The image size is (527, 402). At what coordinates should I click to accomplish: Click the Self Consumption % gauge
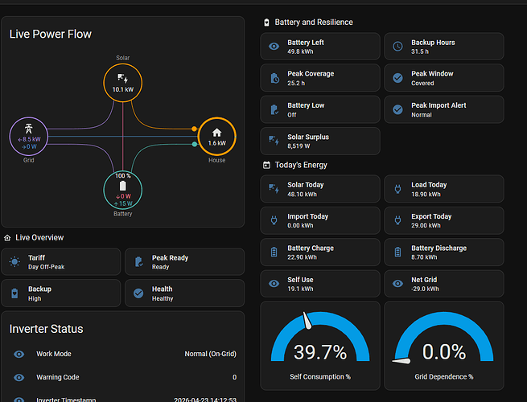[320, 346]
